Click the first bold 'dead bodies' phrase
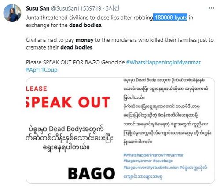This screenshot has width=220, height=186. click(x=85, y=25)
